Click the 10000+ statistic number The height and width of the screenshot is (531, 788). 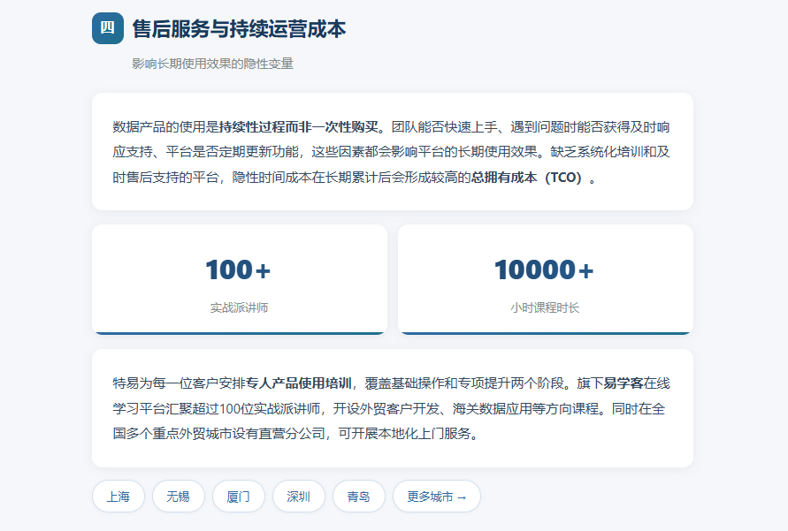(544, 269)
